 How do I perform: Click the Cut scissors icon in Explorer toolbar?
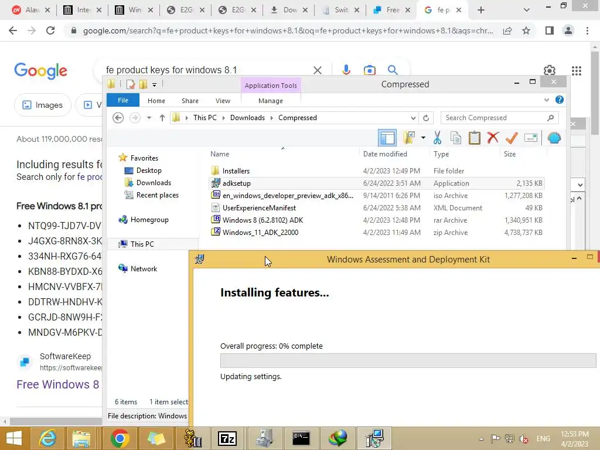437,138
